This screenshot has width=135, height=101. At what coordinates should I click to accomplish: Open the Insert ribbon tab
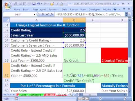pyautogui.click(x=26, y=10)
